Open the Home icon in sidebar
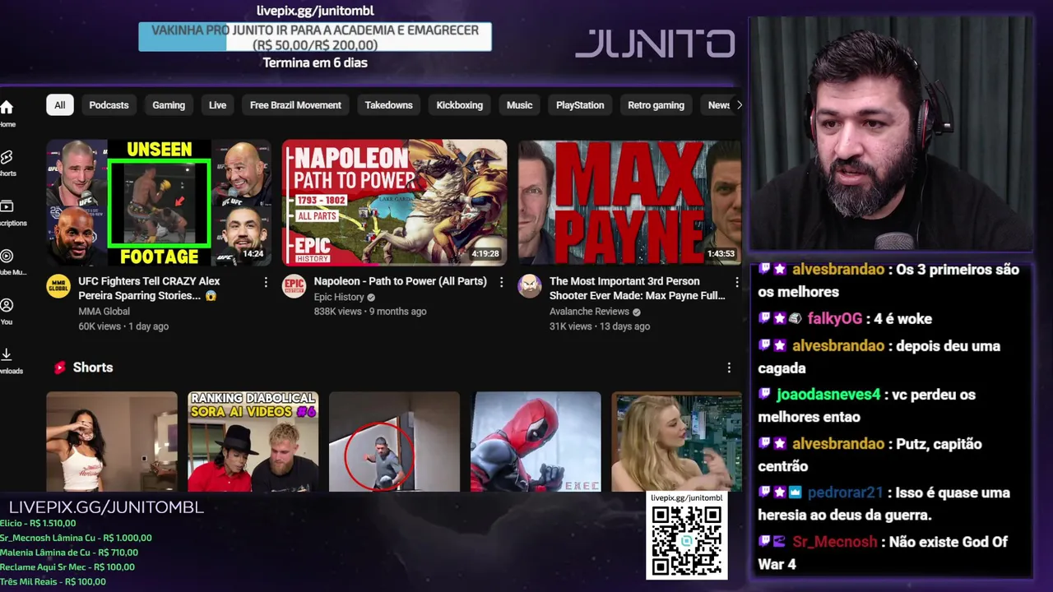The image size is (1053, 592). point(7,107)
